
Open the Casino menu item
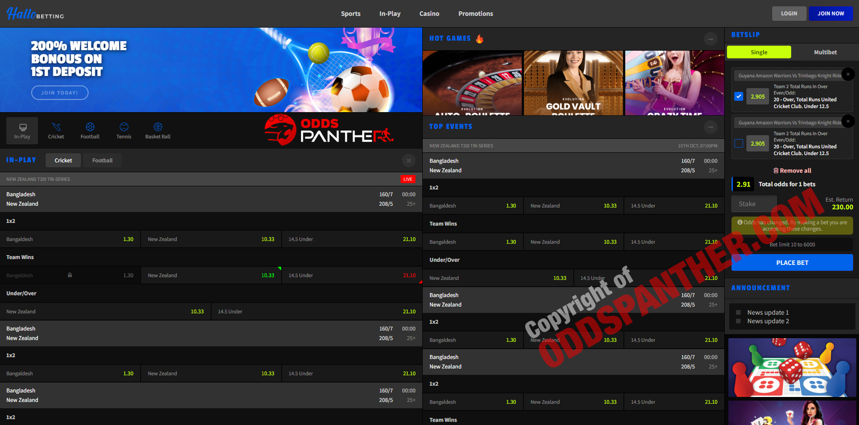click(x=429, y=14)
